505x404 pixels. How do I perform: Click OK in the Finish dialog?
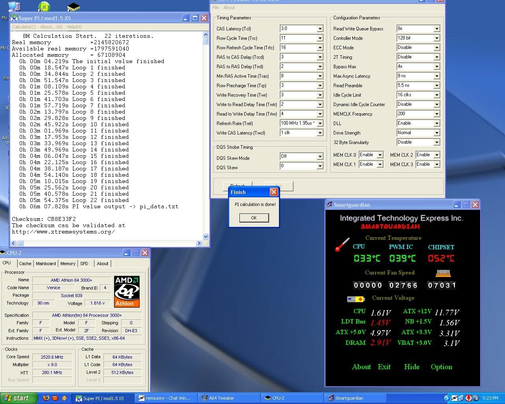tap(254, 218)
